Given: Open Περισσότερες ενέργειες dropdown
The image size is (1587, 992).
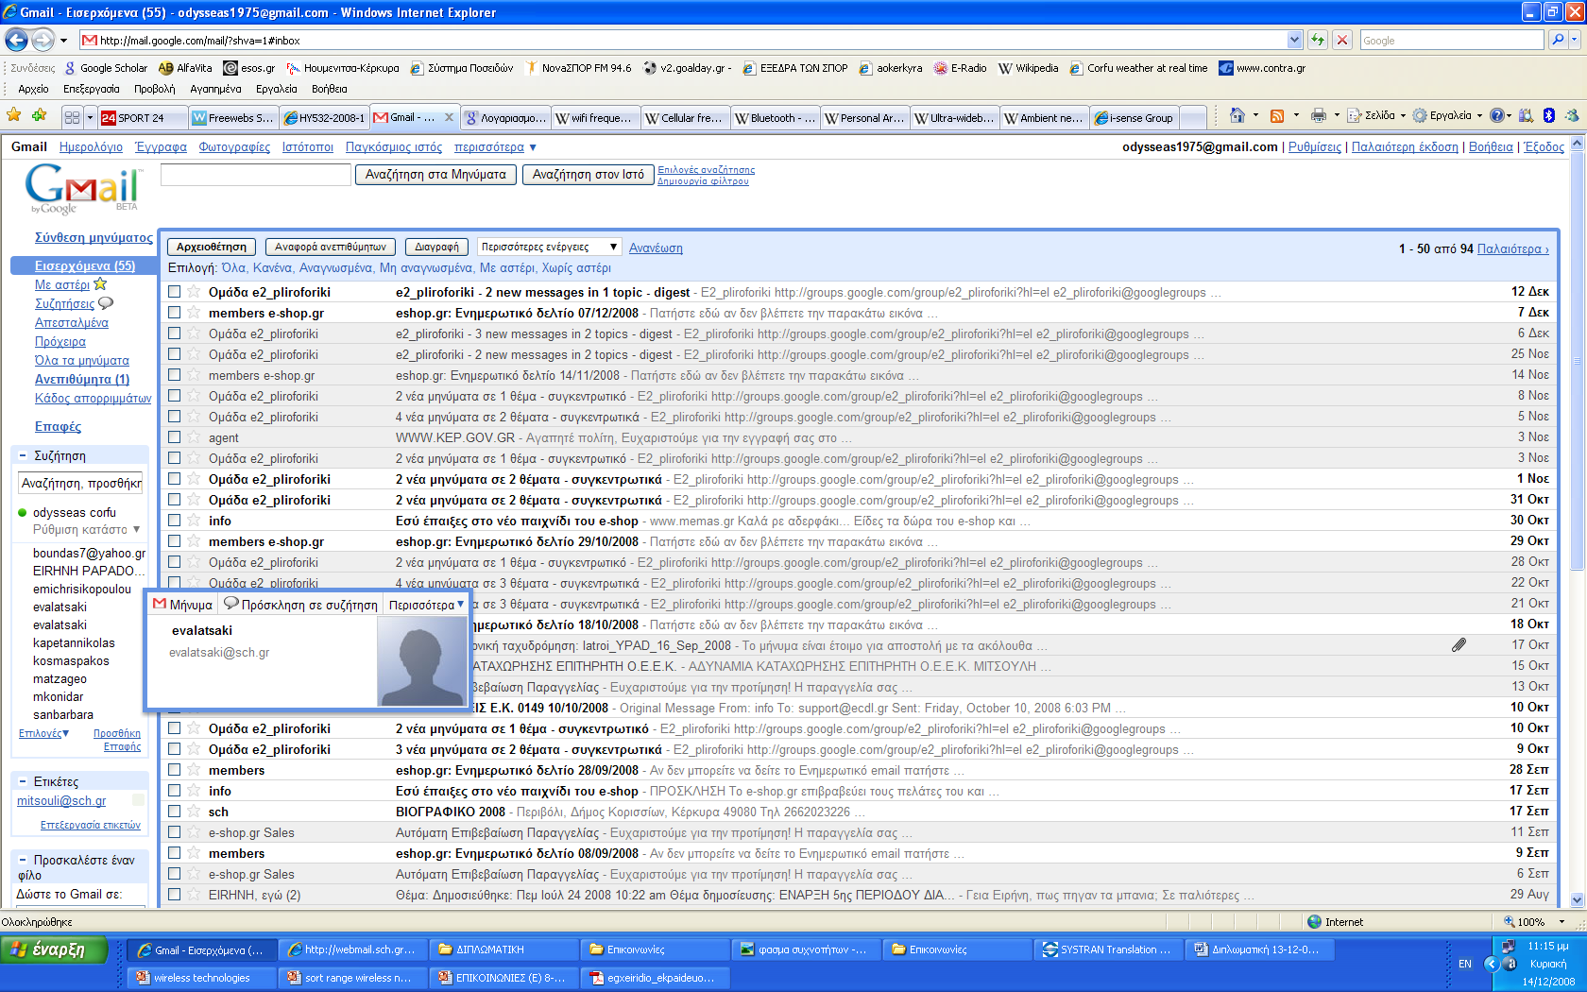Looking at the screenshot, I should (549, 247).
